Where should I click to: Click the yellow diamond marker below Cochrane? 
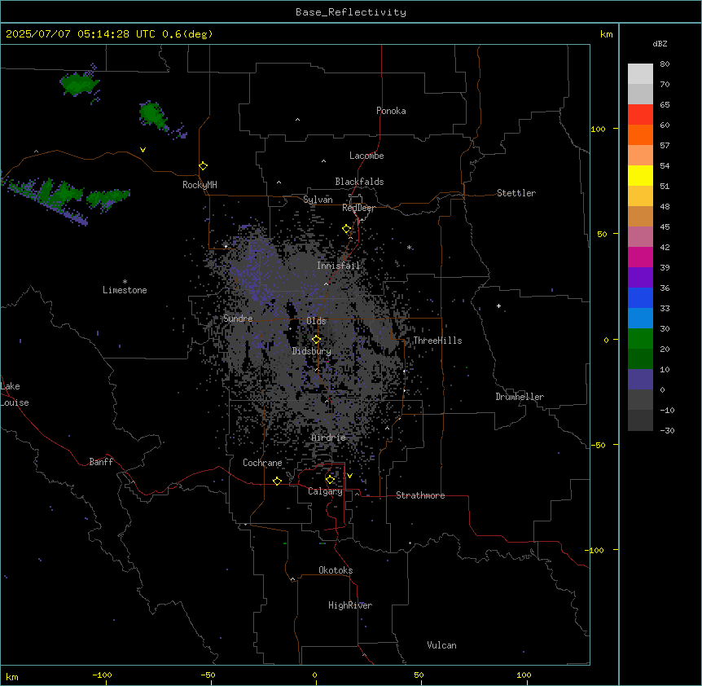(x=277, y=481)
